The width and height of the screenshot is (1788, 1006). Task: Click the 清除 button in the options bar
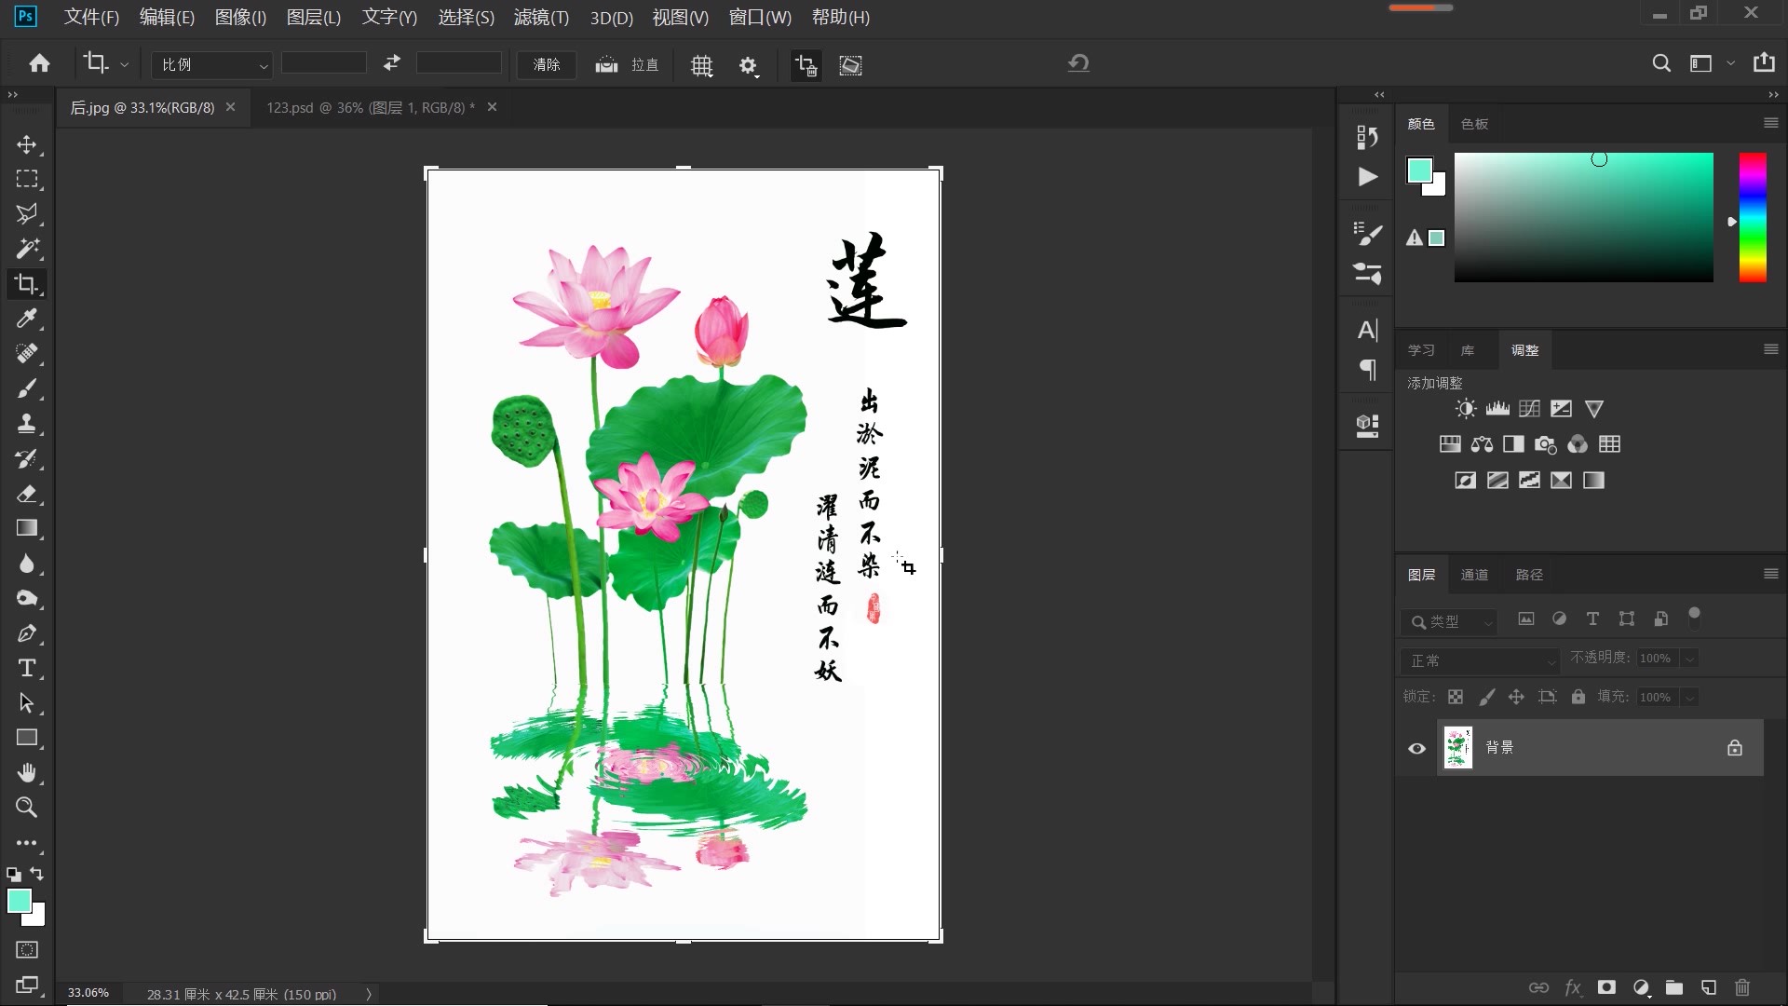546,64
